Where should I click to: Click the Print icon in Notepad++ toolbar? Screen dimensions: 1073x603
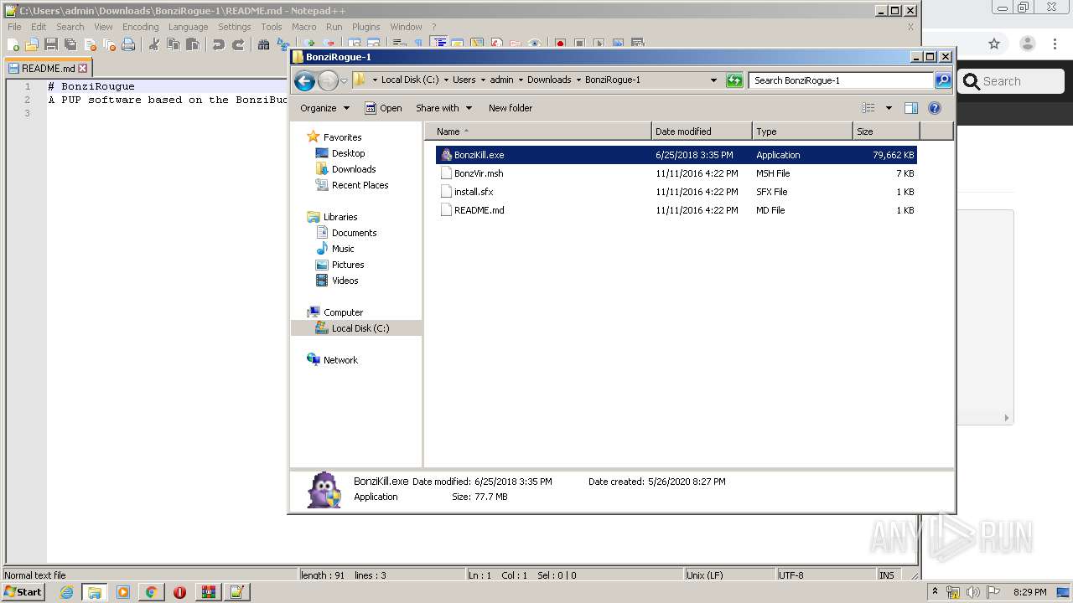[128, 44]
